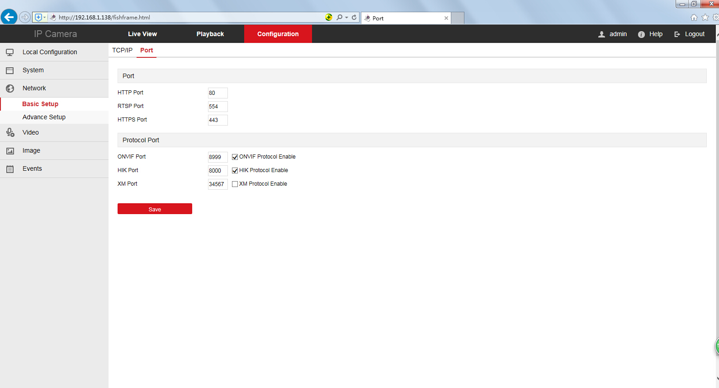Click the HTTP Port input field
Image resolution: width=719 pixels, height=388 pixels.
[218, 93]
